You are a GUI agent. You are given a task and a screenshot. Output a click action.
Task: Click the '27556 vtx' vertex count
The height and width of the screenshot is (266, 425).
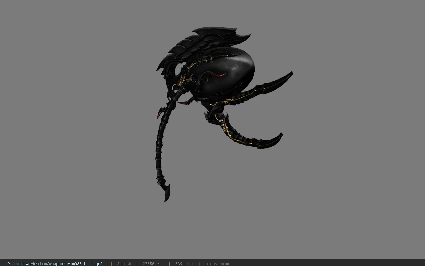click(153, 264)
